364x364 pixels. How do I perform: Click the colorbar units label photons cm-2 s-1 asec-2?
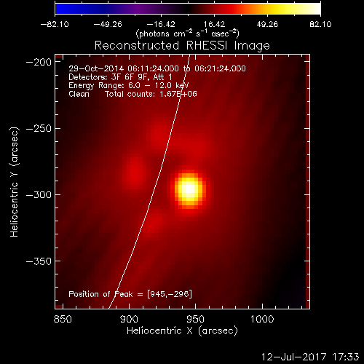coord(187,33)
